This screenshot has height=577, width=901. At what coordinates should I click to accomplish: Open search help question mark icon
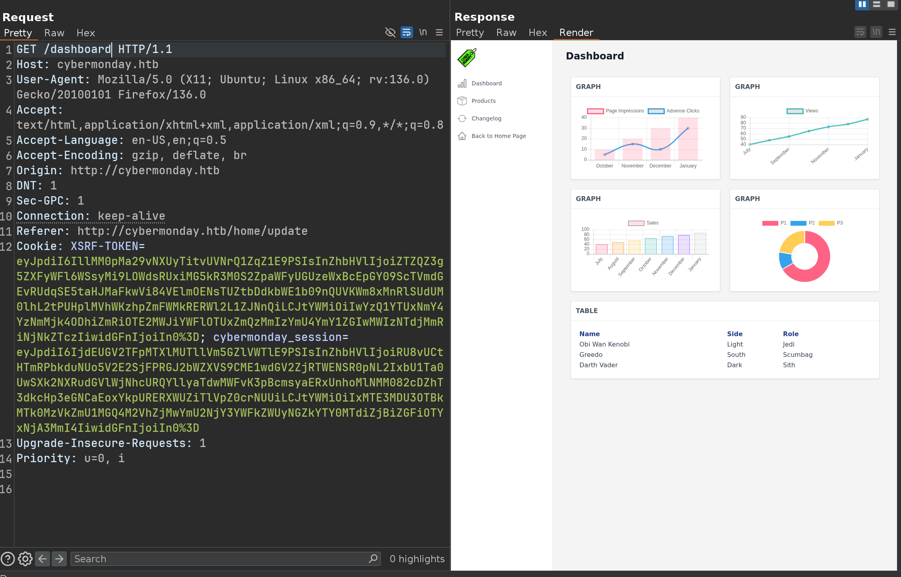tap(8, 559)
